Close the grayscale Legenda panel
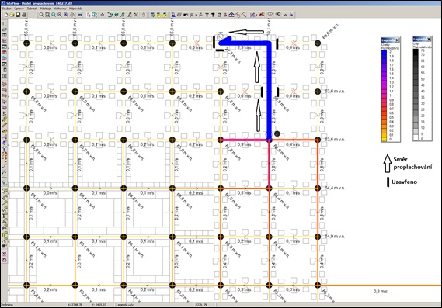The width and height of the screenshot is (442, 308). [429, 39]
